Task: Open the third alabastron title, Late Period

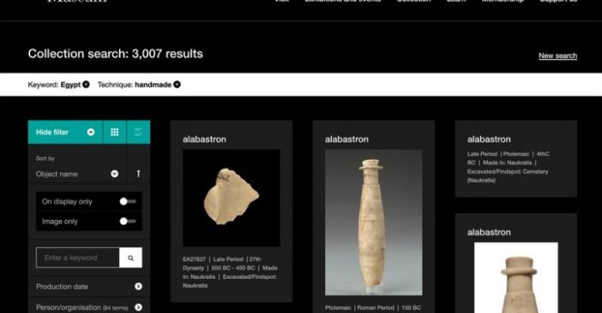Action: [489, 139]
